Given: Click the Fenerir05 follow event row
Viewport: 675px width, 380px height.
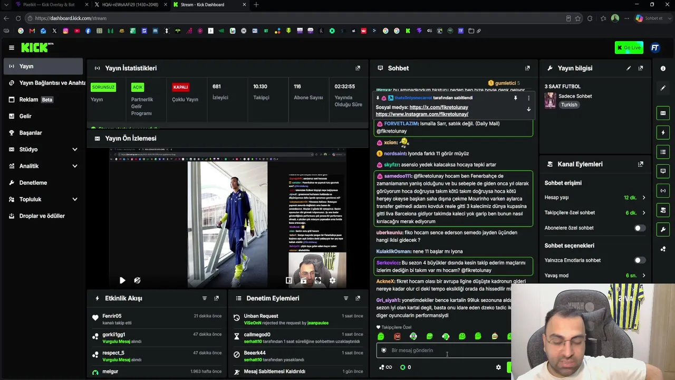Looking at the screenshot, I should 157,319.
